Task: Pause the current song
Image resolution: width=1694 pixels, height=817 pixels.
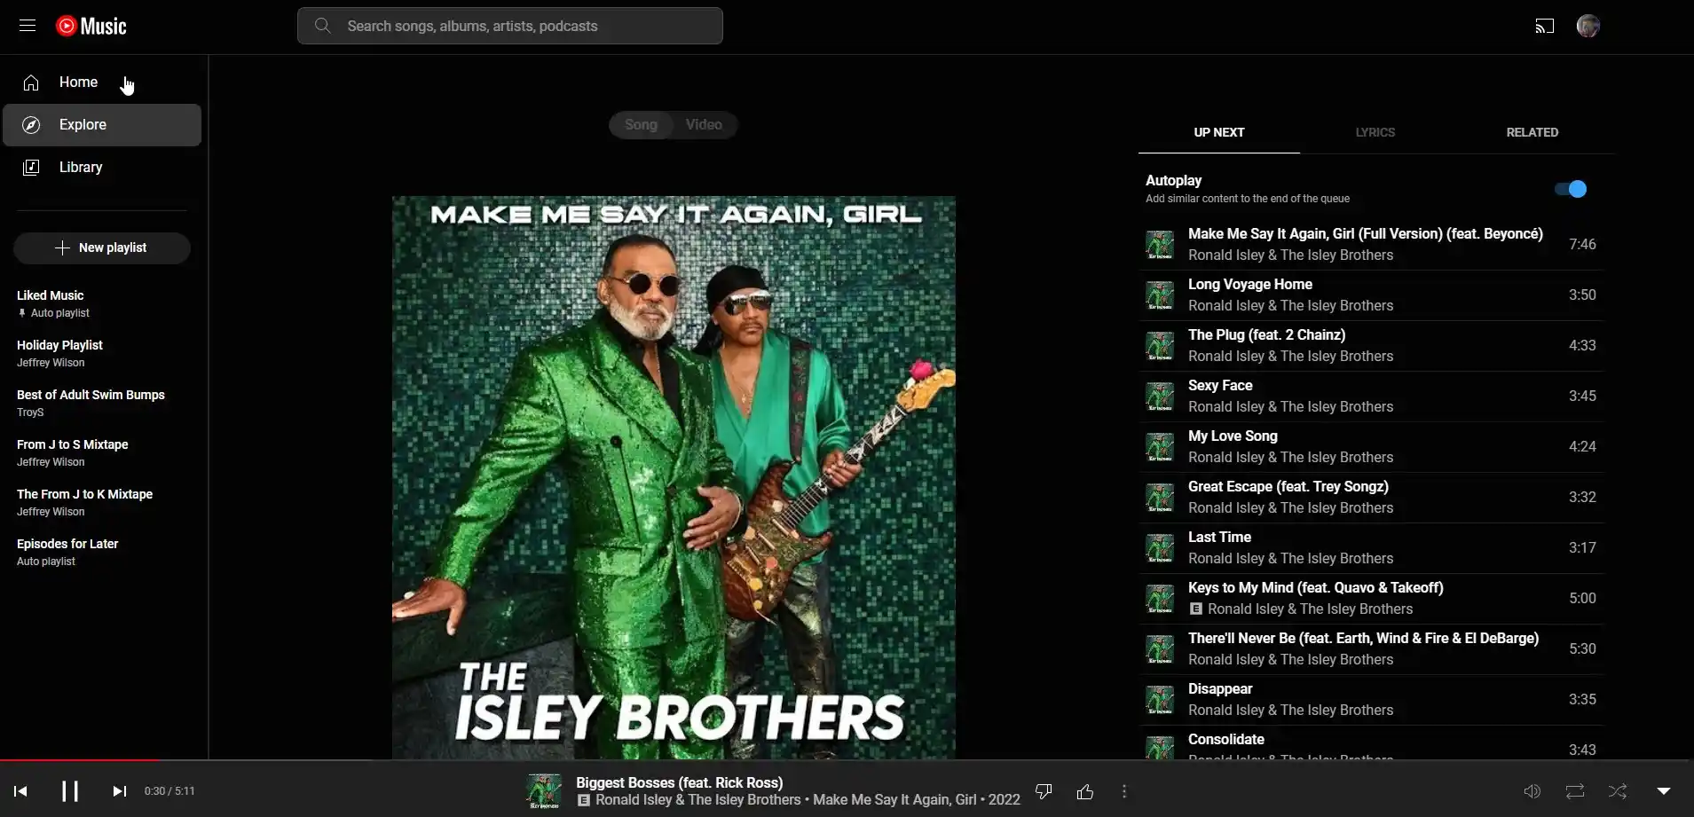Action: point(70,791)
